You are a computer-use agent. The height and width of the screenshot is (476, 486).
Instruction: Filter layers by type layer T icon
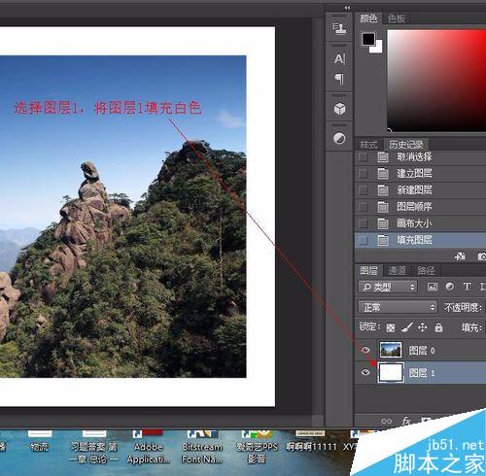click(467, 287)
